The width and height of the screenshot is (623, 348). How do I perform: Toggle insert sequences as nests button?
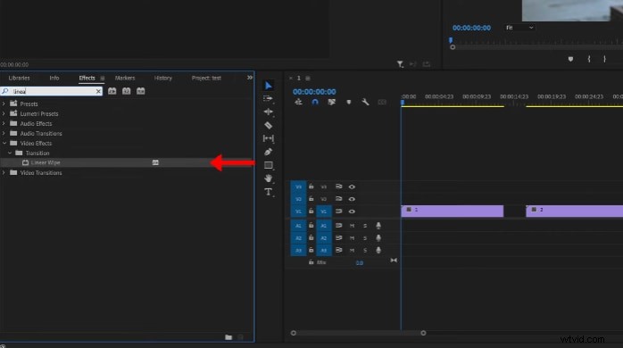pos(298,102)
